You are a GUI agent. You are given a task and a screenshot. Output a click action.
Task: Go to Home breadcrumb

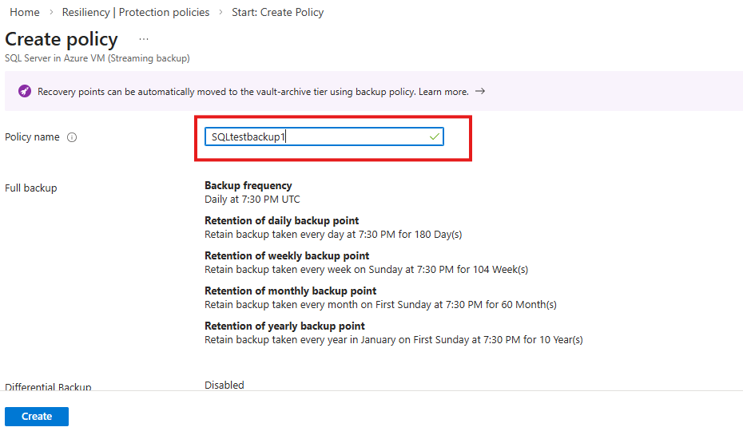click(25, 13)
